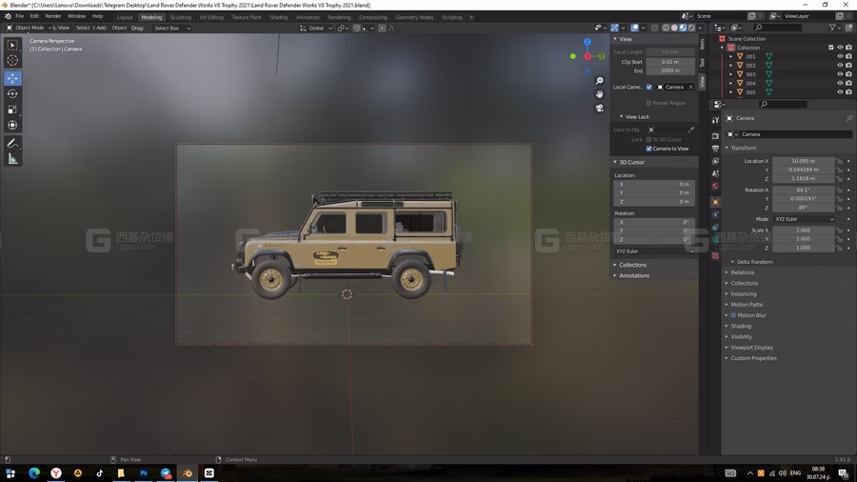Click the orange Y icon on the Windows taskbar

point(56,473)
